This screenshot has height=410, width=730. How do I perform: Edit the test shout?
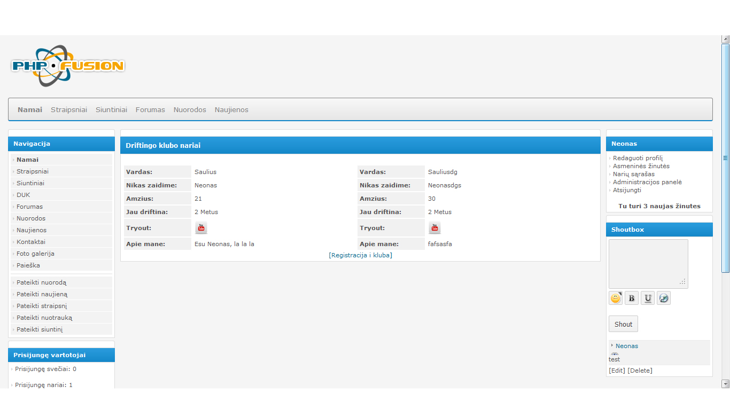pyautogui.click(x=617, y=370)
